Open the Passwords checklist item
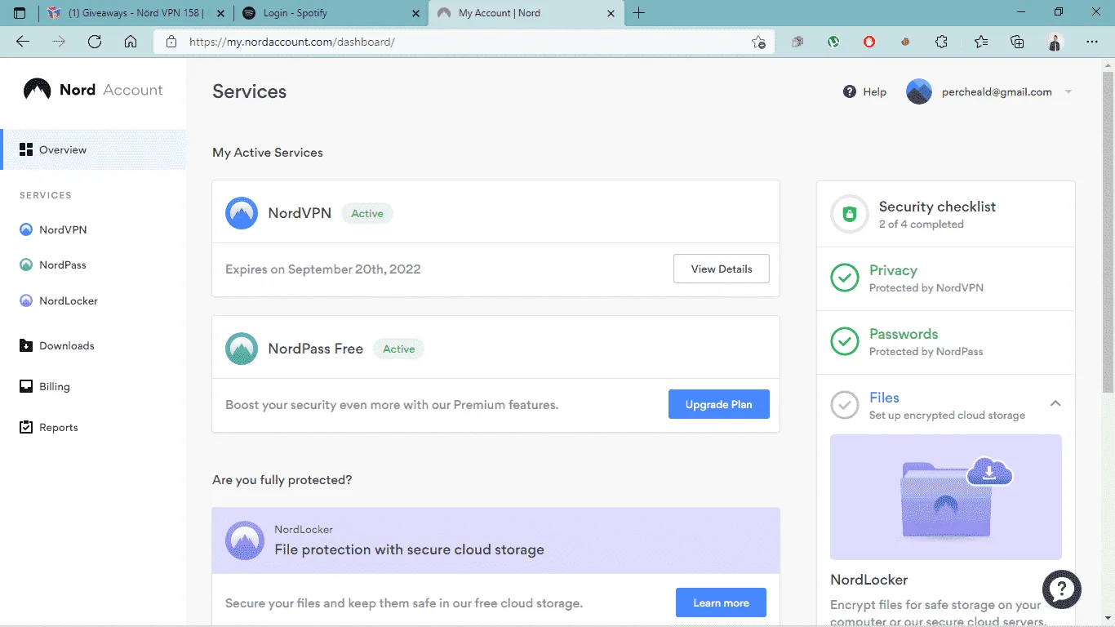Screen dimensions: 1115x627 pyautogui.click(x=946, y=342)
